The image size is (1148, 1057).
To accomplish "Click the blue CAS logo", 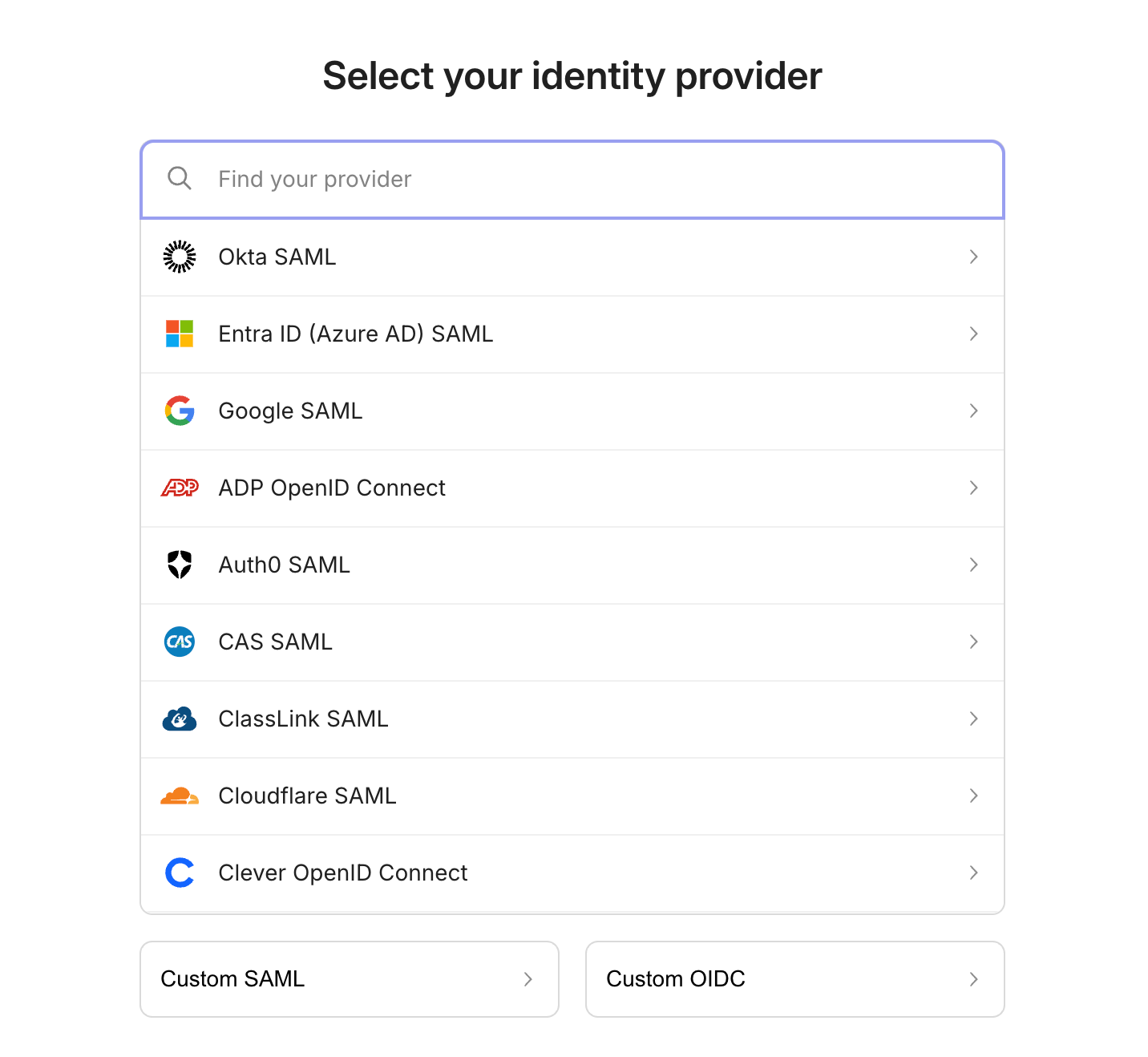I will (180, 642).
